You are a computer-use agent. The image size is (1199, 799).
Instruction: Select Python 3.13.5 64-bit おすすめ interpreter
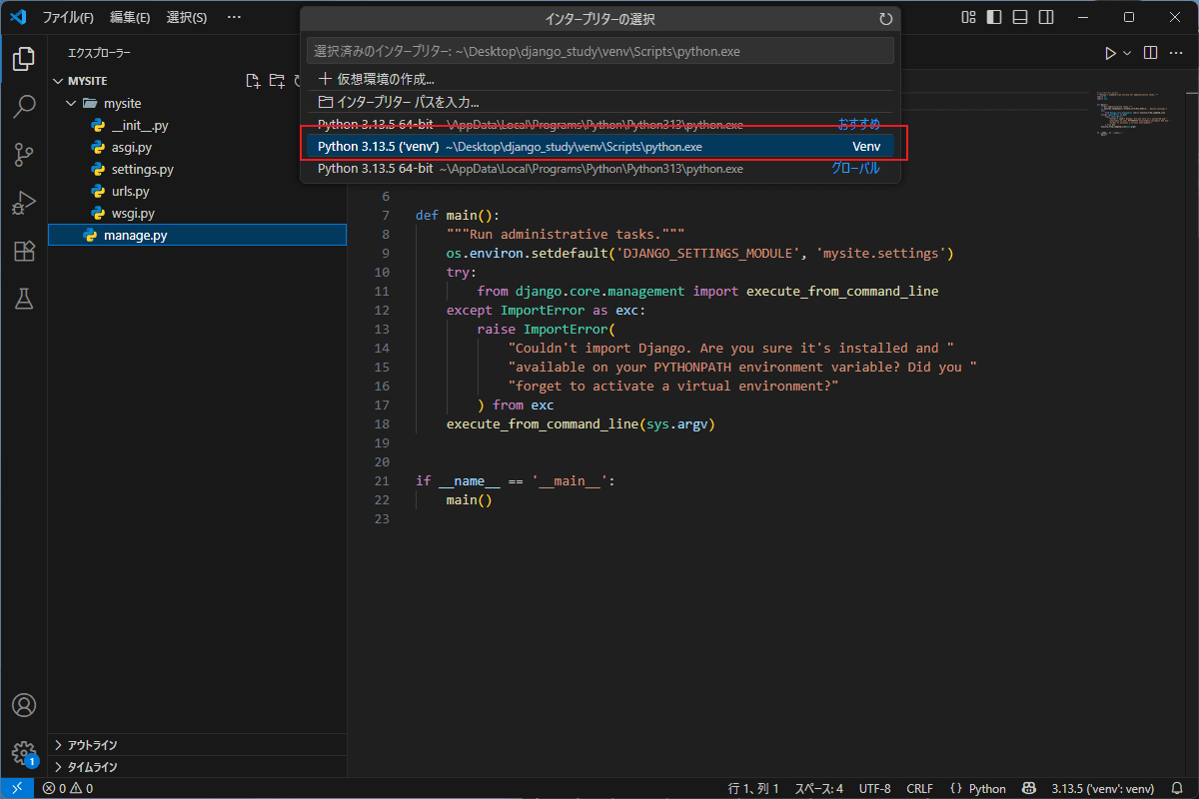pos(599,125)
